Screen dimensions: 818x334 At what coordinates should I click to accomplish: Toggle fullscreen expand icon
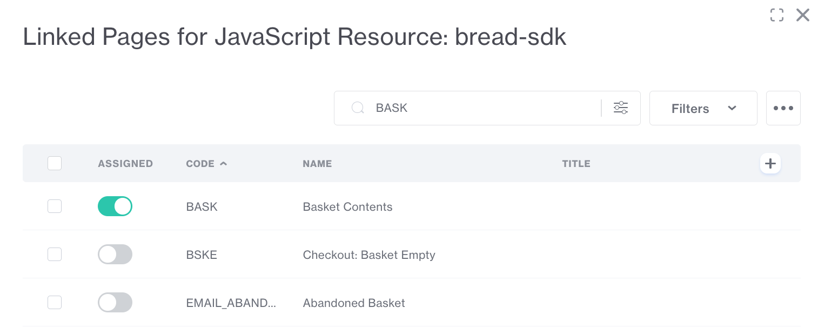(x=776, y=15)
